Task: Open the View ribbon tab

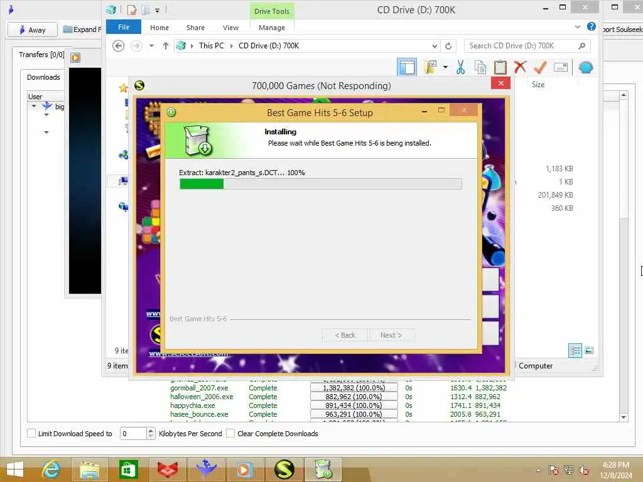Action: pos(230,28)
